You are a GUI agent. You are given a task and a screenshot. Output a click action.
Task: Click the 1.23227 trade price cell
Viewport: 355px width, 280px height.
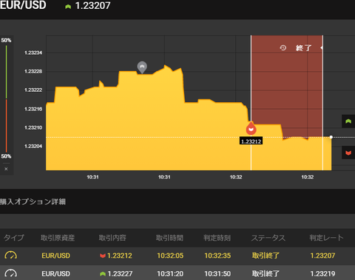120,274
